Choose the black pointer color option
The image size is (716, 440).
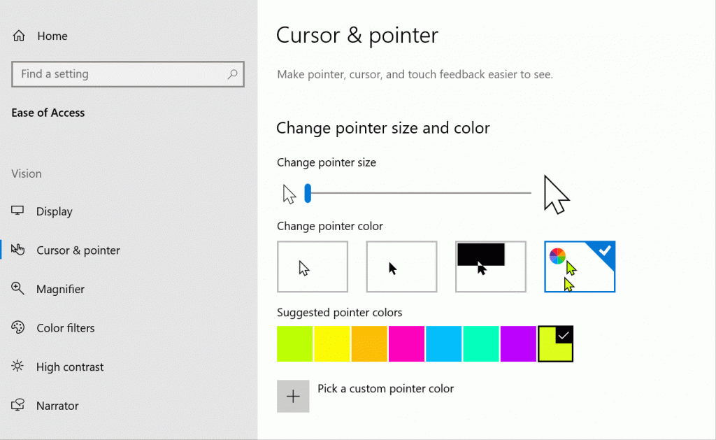401,267
